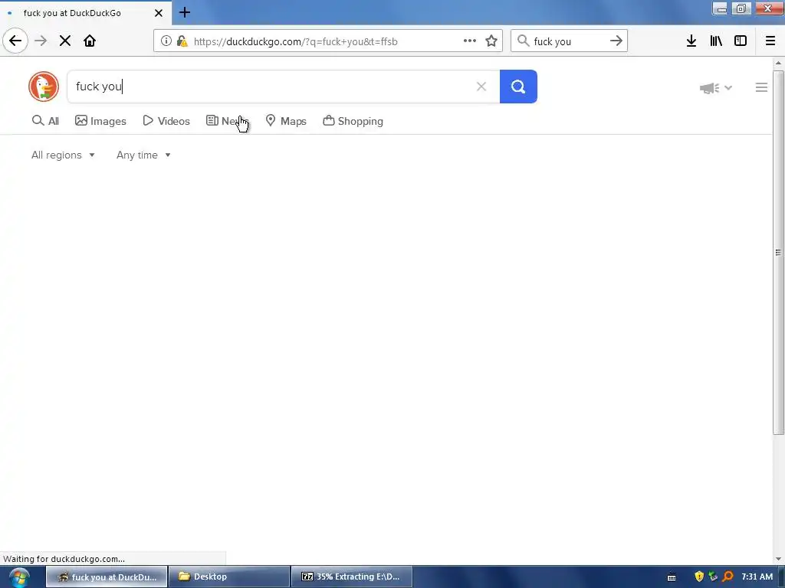Open the Firefox hamburger menu

[770, 41]
